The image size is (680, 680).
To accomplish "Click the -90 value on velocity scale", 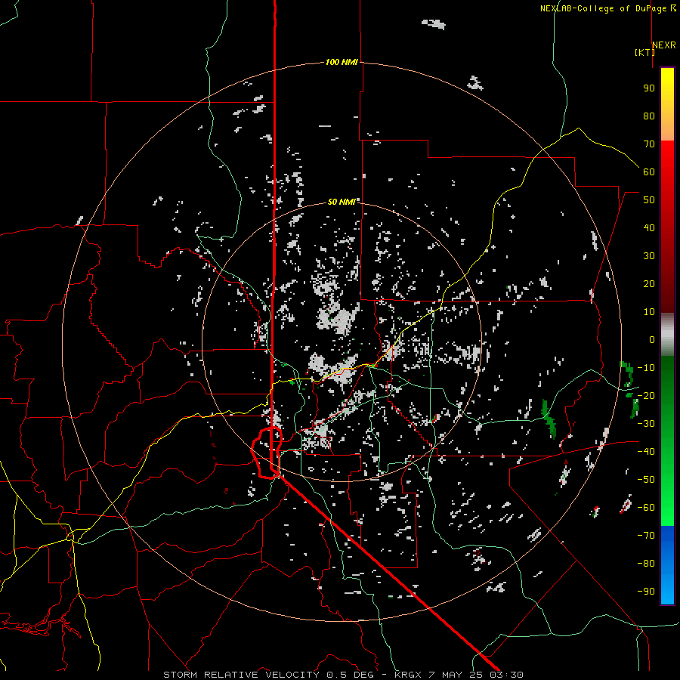I will click(x=646, y=592).
